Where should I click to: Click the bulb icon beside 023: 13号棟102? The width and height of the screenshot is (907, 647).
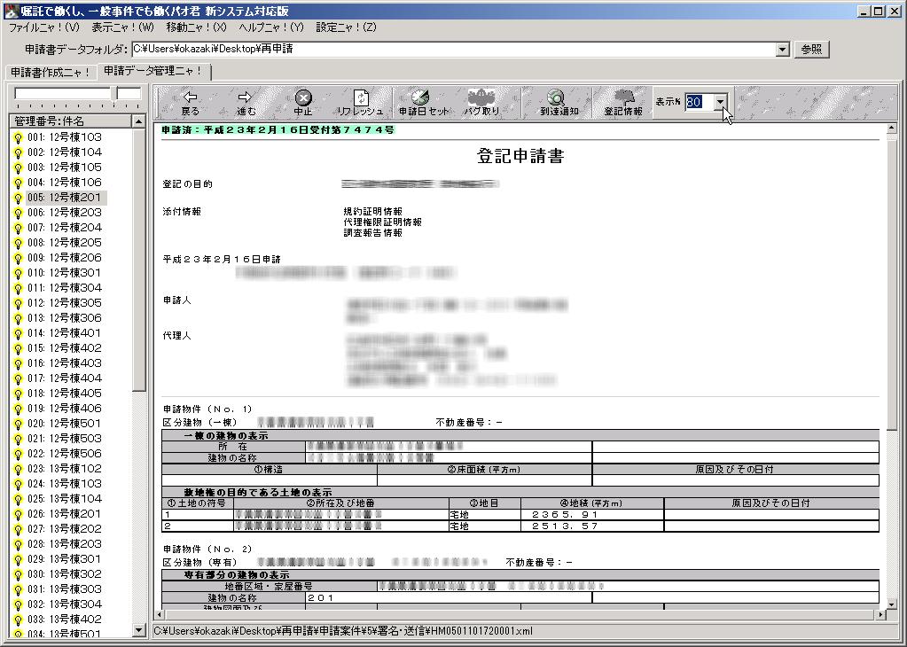18,470
